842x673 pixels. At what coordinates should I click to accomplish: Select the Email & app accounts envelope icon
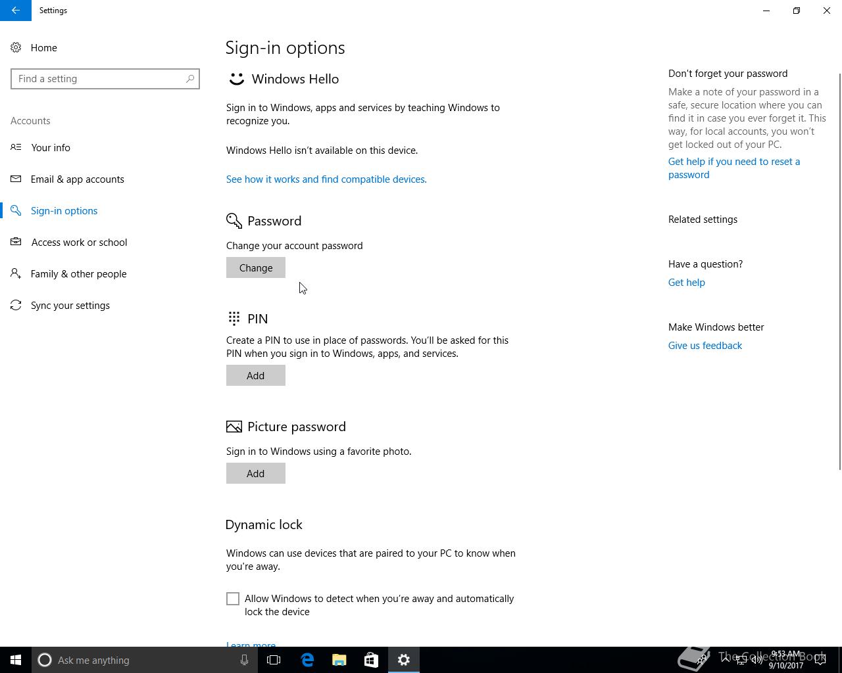pyautogui.click(x=16, y=179)
